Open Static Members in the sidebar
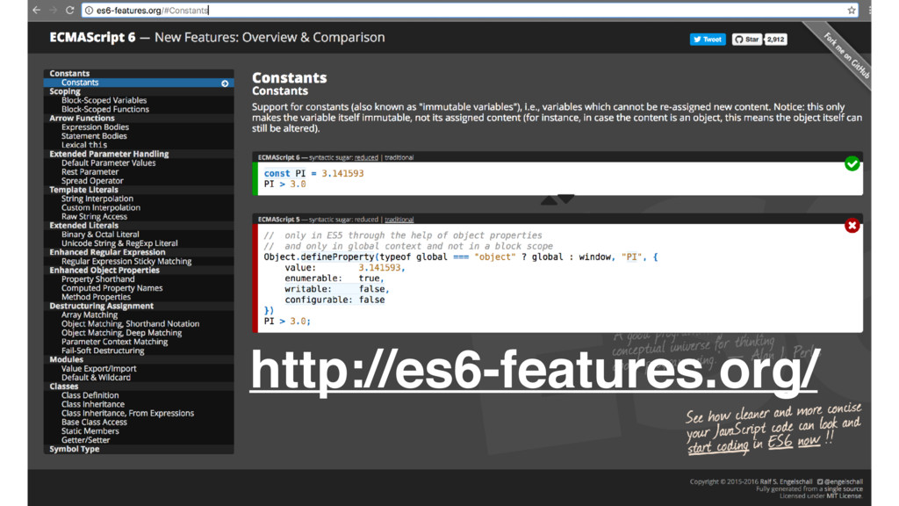The width and height of the screenshot is (899, 506). pyautogui.click(x=90, y=430)
